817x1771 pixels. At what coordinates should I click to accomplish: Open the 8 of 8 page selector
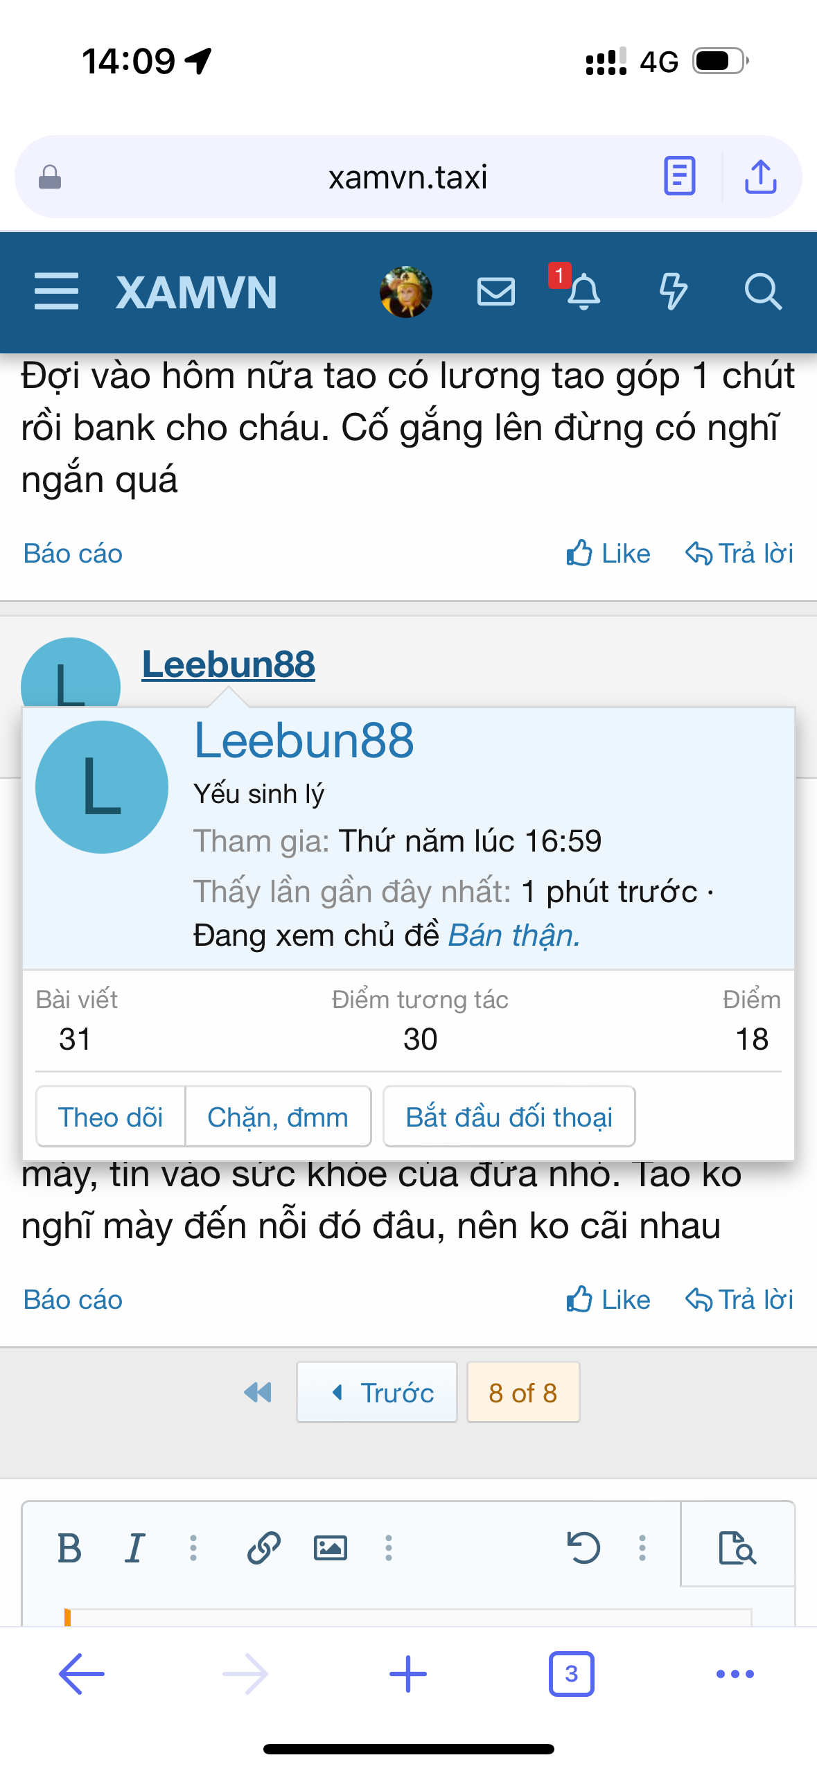523,1393
